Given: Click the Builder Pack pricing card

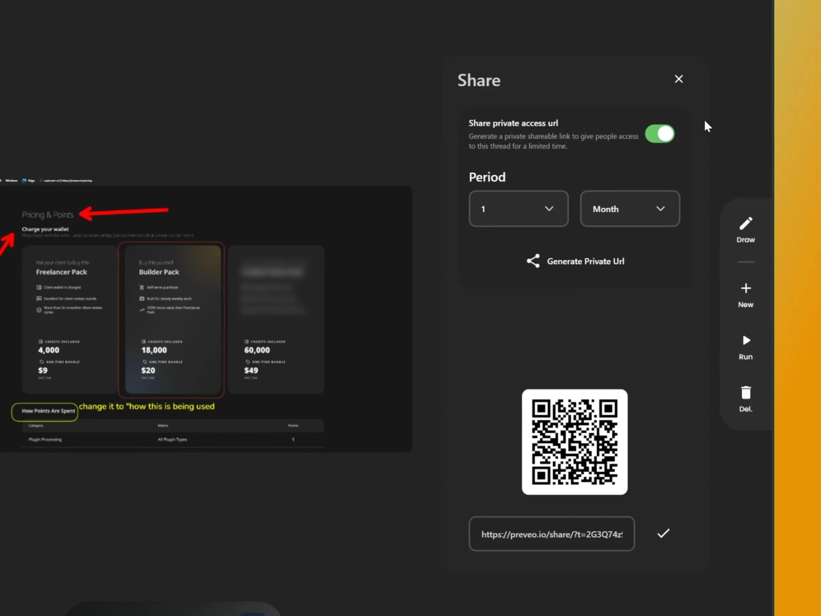Looking at the screenshot, I should pos(172,319).
